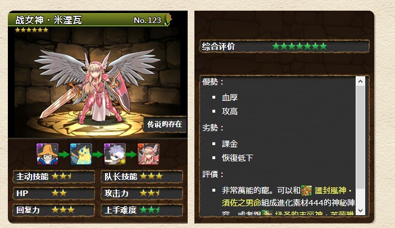Select the 队长技能 rating bar
Screen dimensions: 395x228
coord(142,176)
